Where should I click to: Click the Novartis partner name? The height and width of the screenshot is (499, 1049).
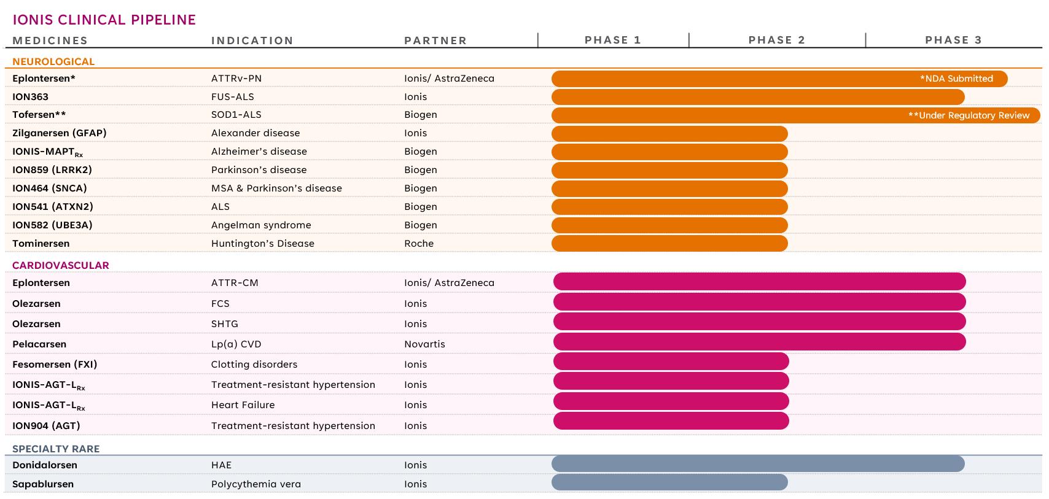click(x=424, y=344)
